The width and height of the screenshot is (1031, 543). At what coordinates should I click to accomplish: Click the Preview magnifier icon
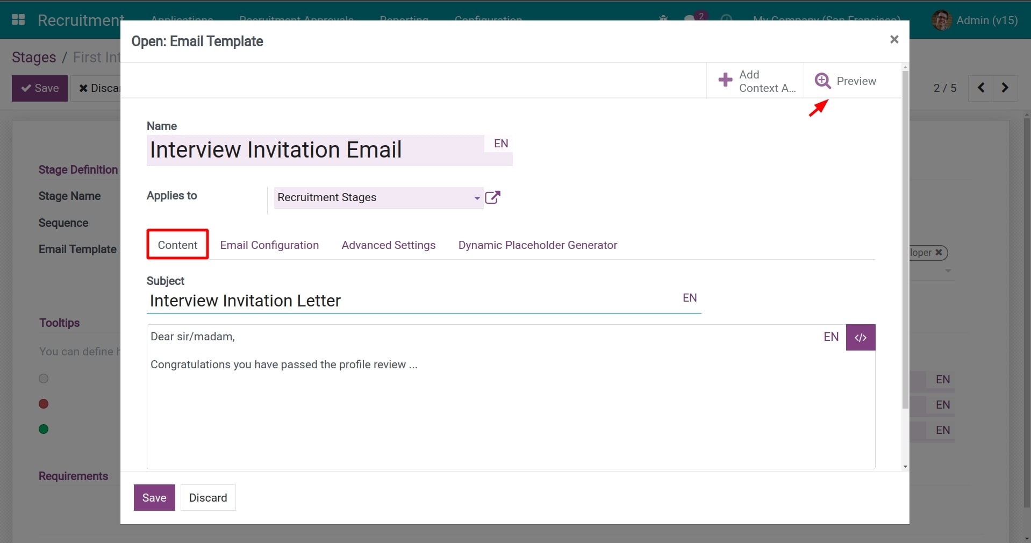tap(823, 81)
